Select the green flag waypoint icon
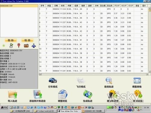This screenshot has height=113, width=151. tap(11, 46)
